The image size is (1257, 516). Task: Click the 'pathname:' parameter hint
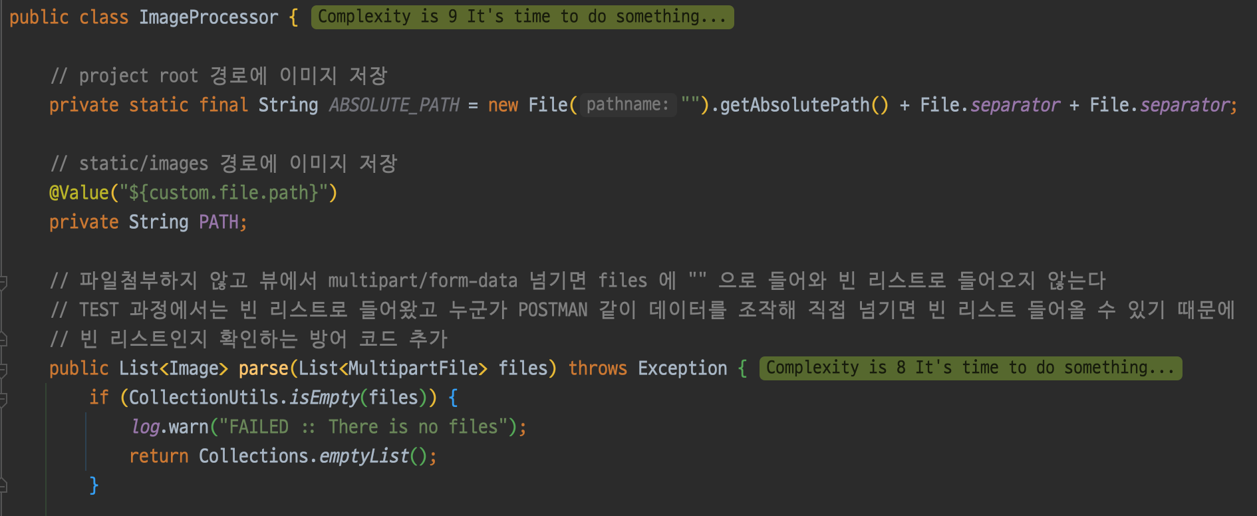[628, 104]
